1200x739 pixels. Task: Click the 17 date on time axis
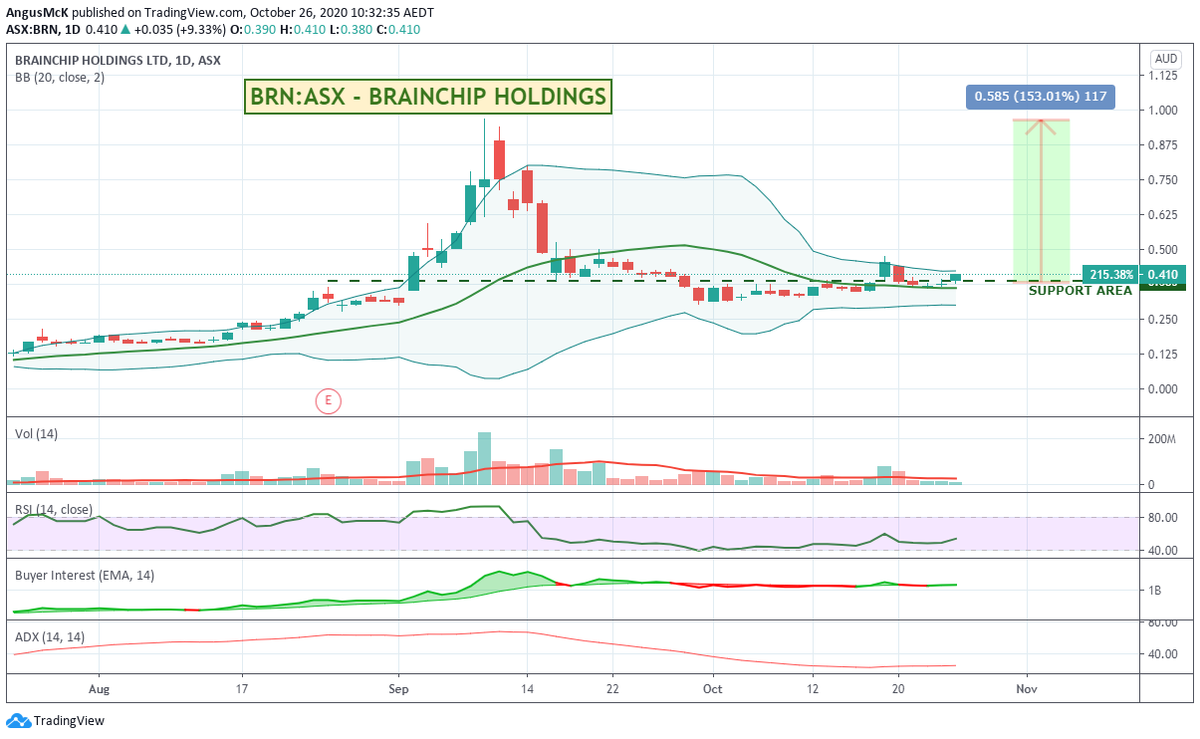(x=242, y=688)
